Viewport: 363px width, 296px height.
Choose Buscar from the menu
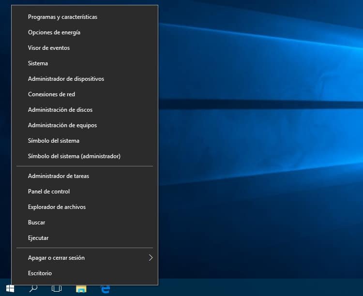(85, 222)
